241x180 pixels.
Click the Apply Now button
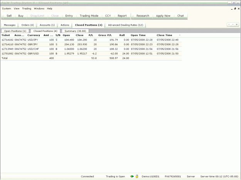163,16
